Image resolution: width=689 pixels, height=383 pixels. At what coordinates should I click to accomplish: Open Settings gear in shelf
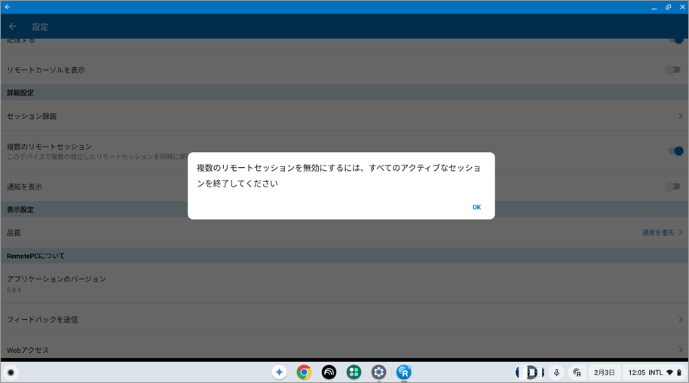click(378, 372)
